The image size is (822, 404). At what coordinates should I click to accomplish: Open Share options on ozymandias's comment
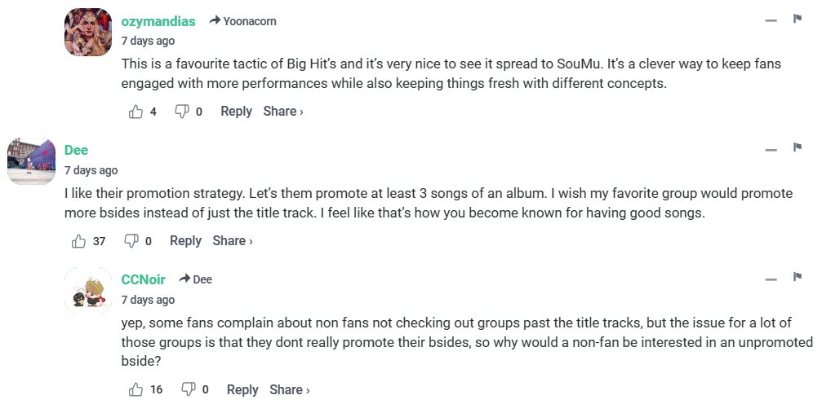tap(282, 112)
